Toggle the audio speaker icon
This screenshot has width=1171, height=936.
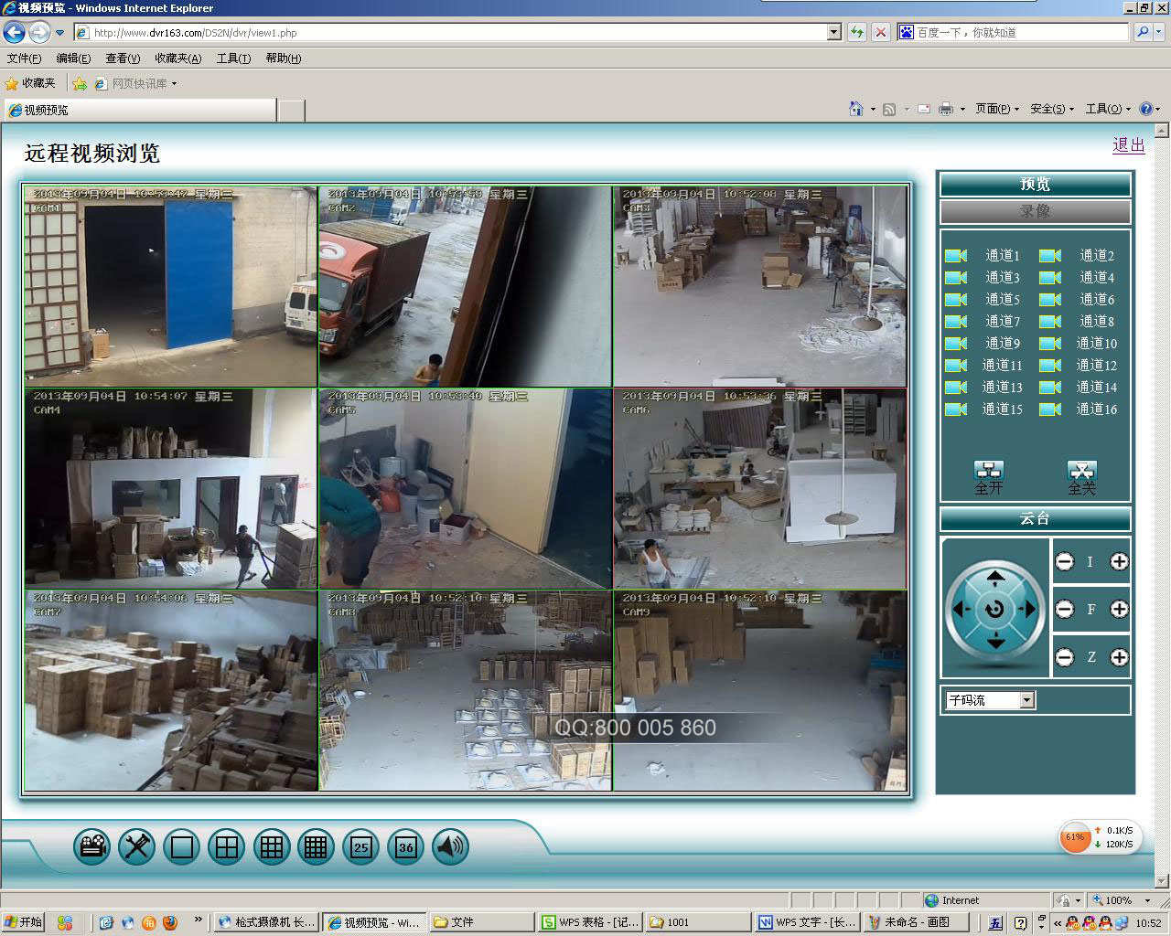click(450, 846)
